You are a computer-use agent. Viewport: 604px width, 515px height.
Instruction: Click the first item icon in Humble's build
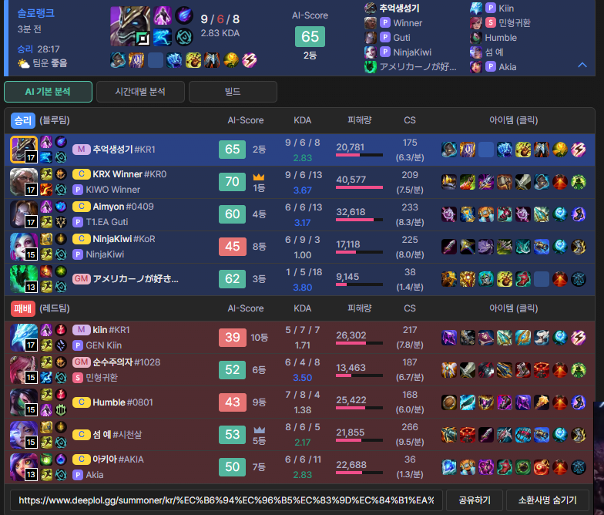(448, 402)
